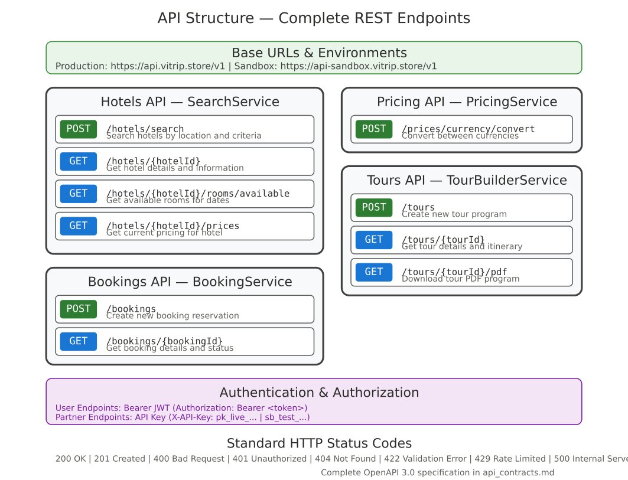Click the 'Tours API — TourBuilderService' heading
The width and height of the screenshot is (628, 480).
(x=467, y=180)
